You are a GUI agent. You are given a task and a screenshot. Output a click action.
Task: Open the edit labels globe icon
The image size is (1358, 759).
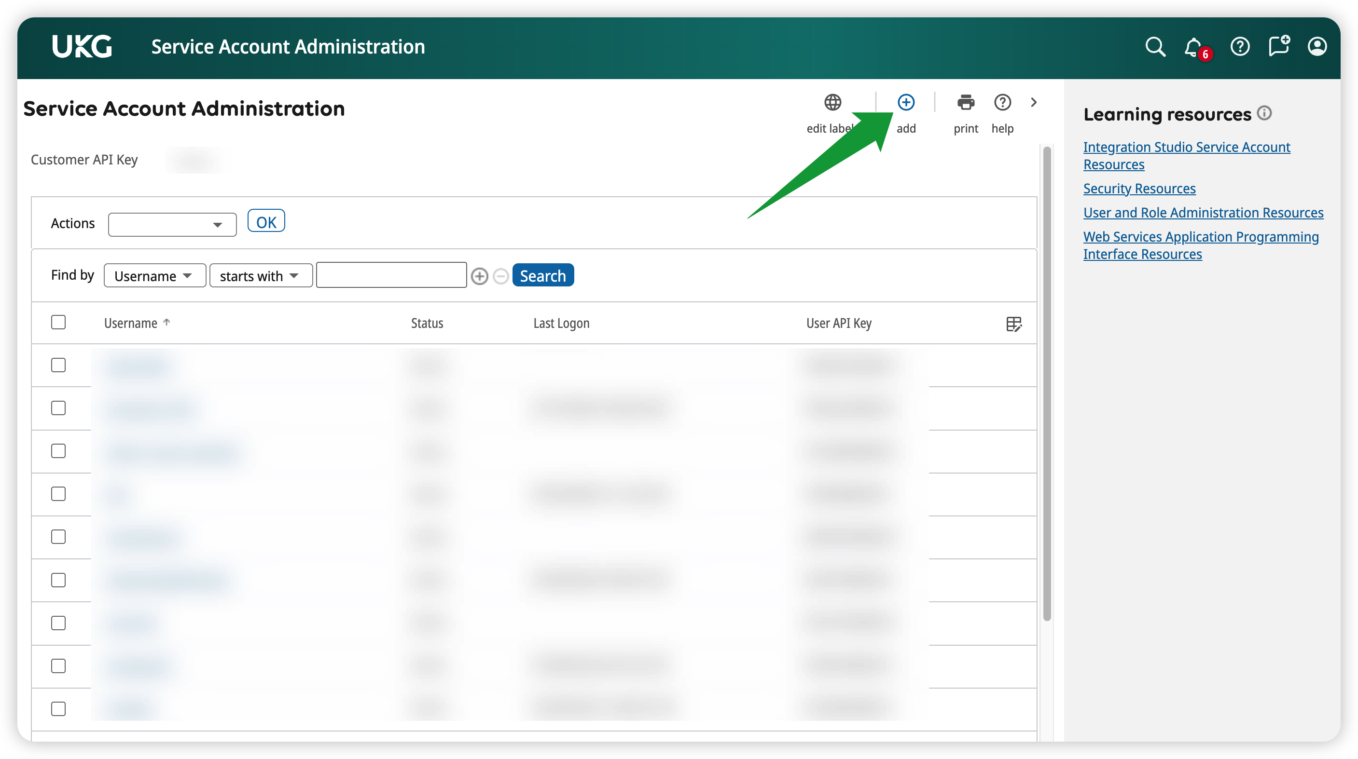tap(832, 103)
